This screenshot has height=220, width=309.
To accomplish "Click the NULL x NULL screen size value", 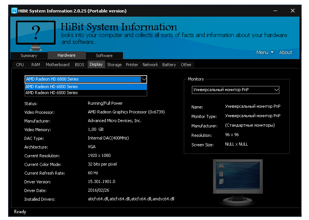I will [236, 144].
